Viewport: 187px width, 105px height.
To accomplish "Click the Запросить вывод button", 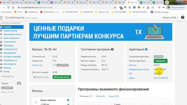I will [41, 77].
